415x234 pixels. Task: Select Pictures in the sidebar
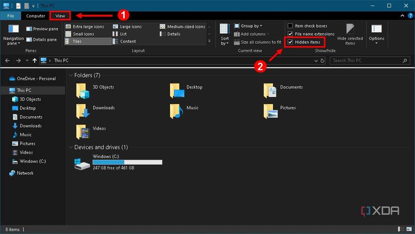(24, 143)
